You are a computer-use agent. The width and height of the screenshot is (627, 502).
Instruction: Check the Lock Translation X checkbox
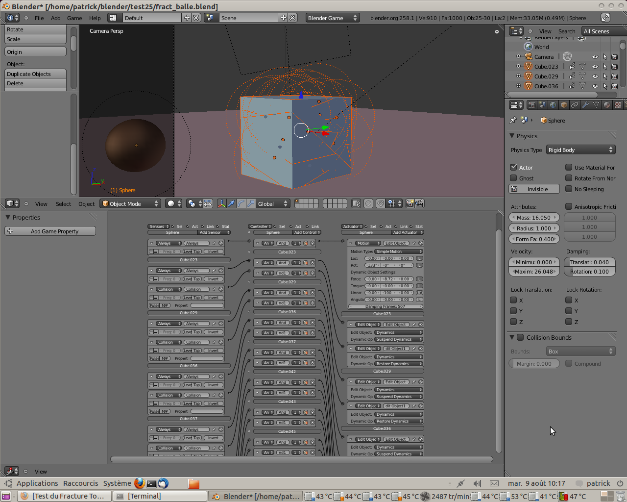click(513, 300)
